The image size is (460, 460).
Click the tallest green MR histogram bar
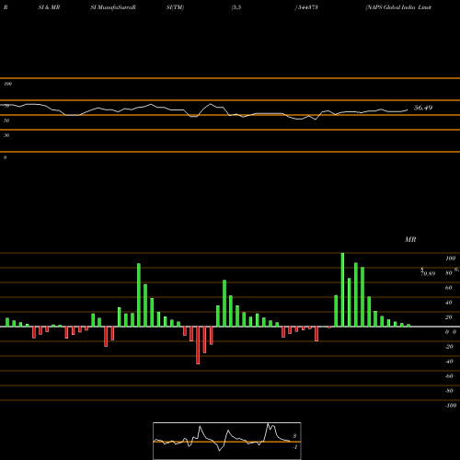coord(342,290)
